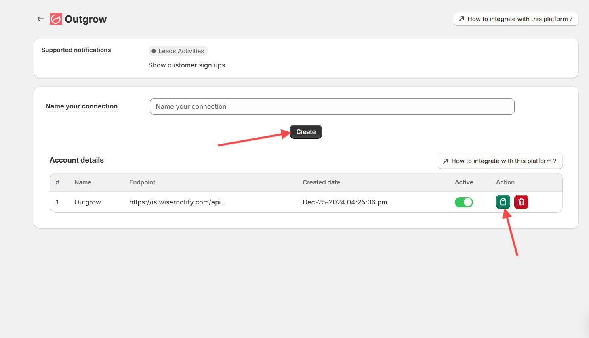Click the Outgrow logo icon
Image resolution: width=589 pixels, height=338 pixels.
pyautogui.click(x=56, y=19)
